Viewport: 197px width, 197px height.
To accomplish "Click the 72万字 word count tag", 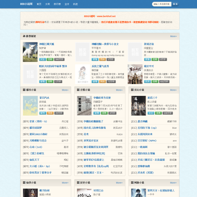I will [111, 81].
